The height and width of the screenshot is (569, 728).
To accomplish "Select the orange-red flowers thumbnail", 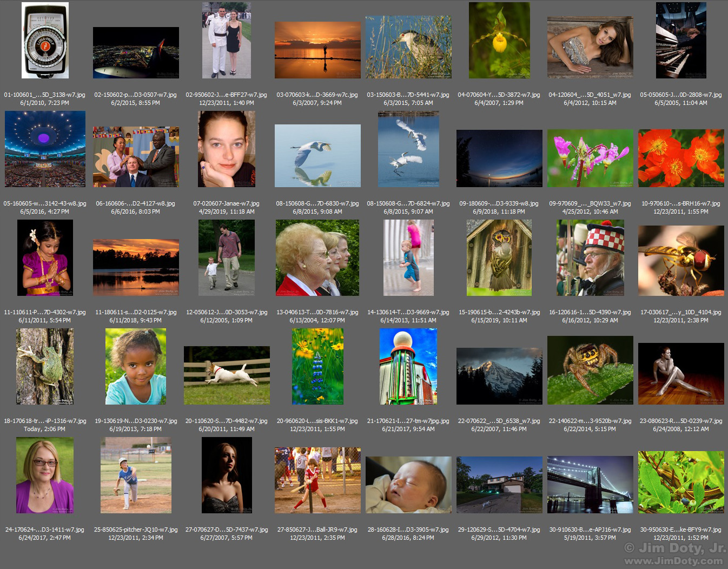I will tap(681, 158).
